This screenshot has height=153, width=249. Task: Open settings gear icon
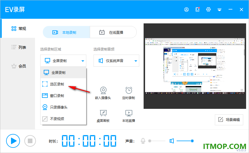coord(208,10)
